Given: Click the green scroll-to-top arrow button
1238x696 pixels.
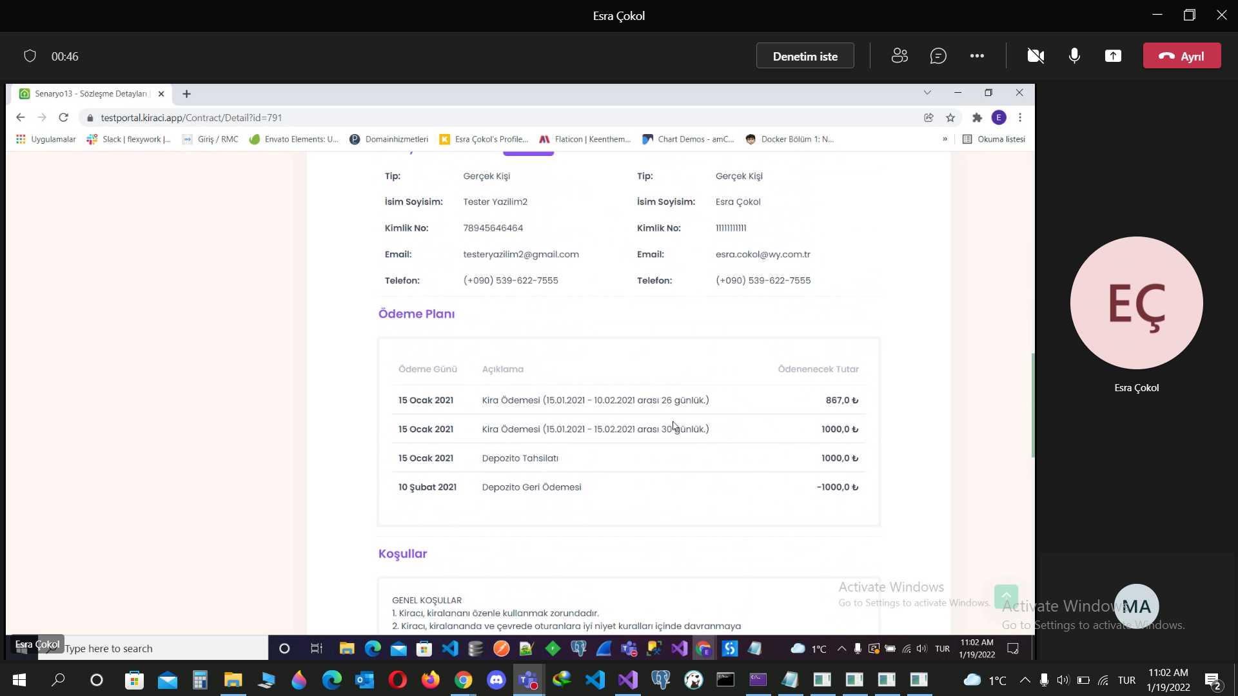Looking at the screenshot, I should coord(1006,596).
